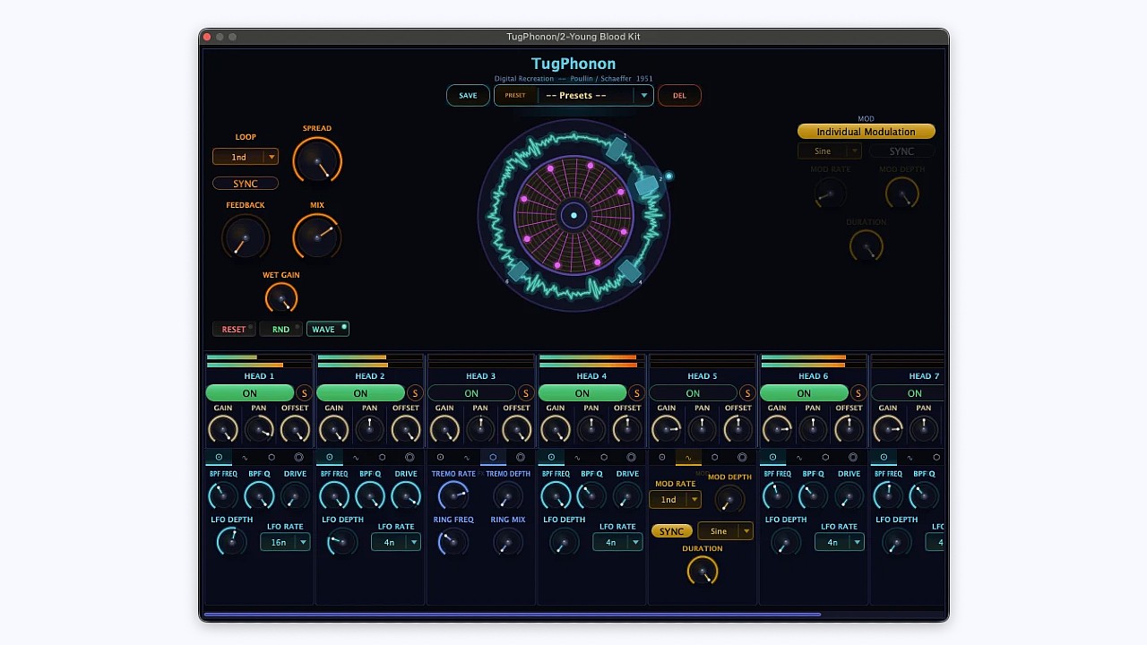Open Head 2 hexagon FX tab

(382, 458)
